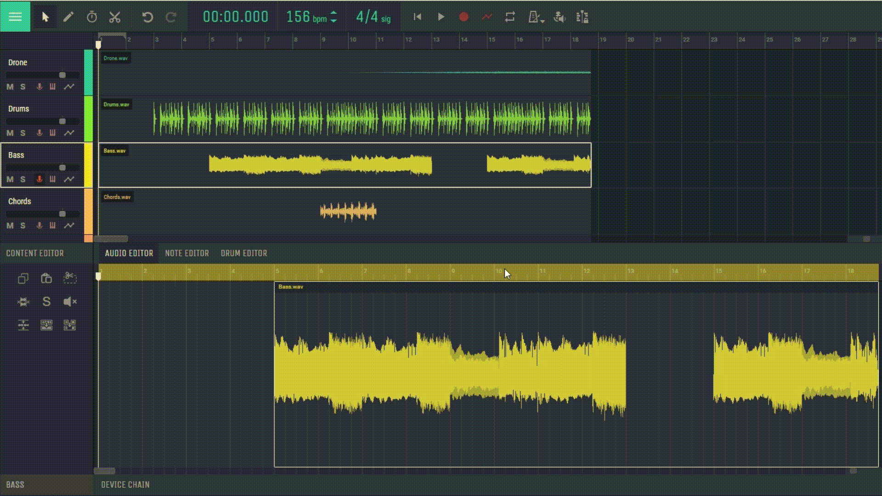Click the Redo icon
The width and height of the screenshot is (882, 496).
tap(171, 17)
